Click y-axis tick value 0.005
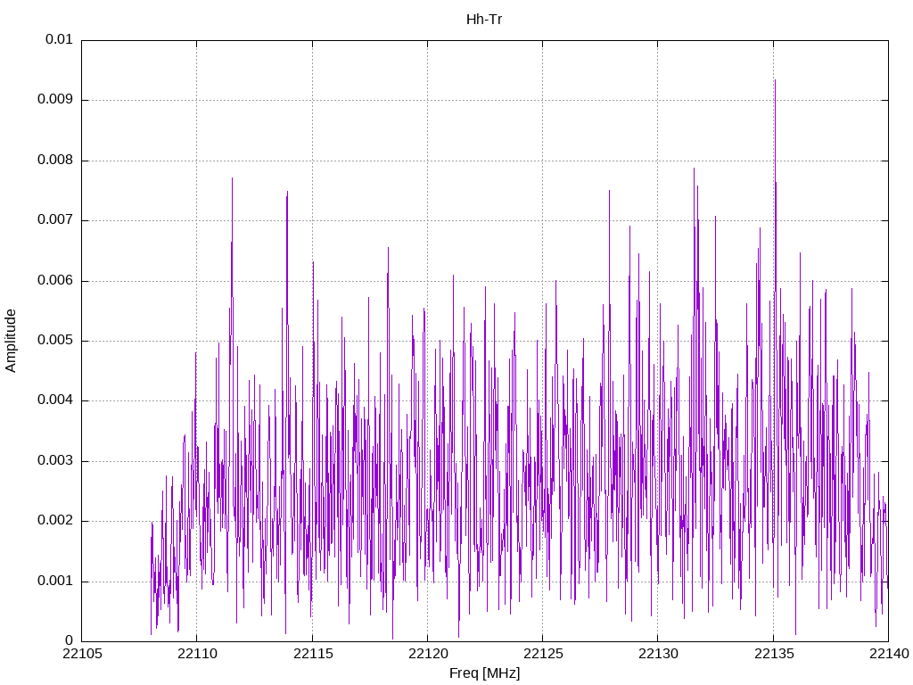 55,341
